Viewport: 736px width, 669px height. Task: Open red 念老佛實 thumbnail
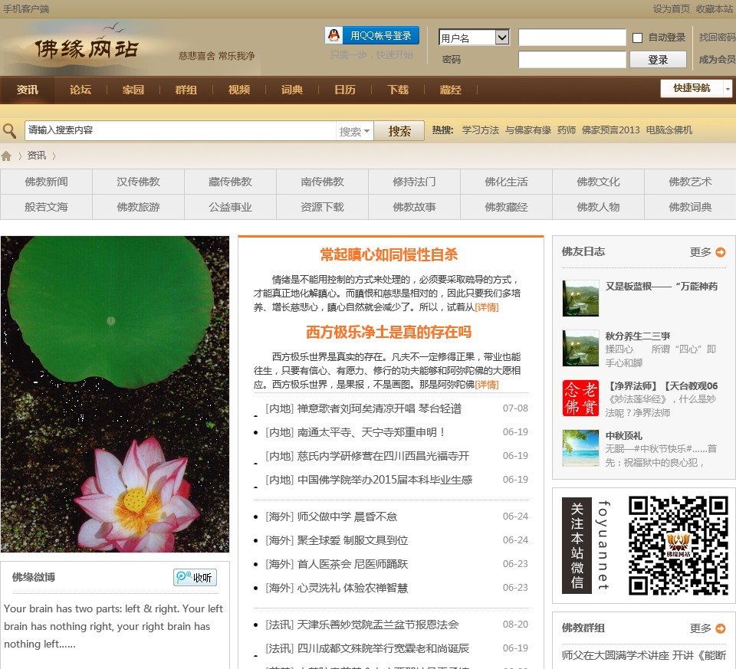pos(580,398)
